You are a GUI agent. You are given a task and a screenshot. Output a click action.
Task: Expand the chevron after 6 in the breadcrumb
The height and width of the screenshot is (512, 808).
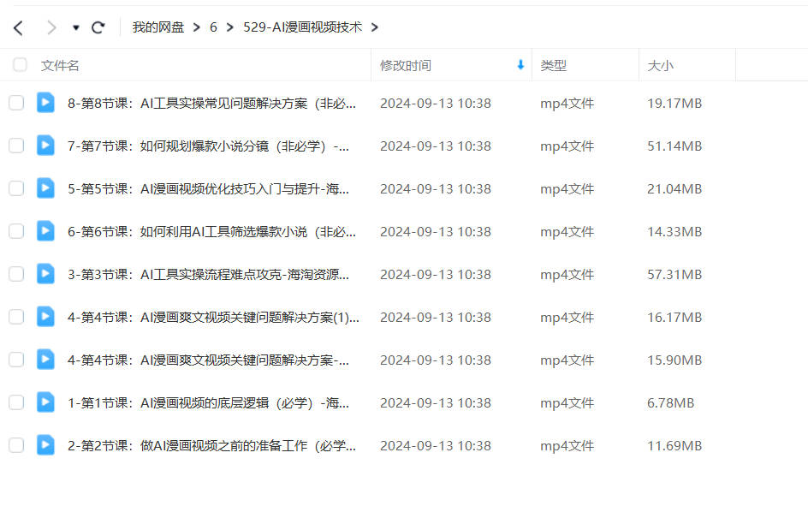(x=230, y=27)
